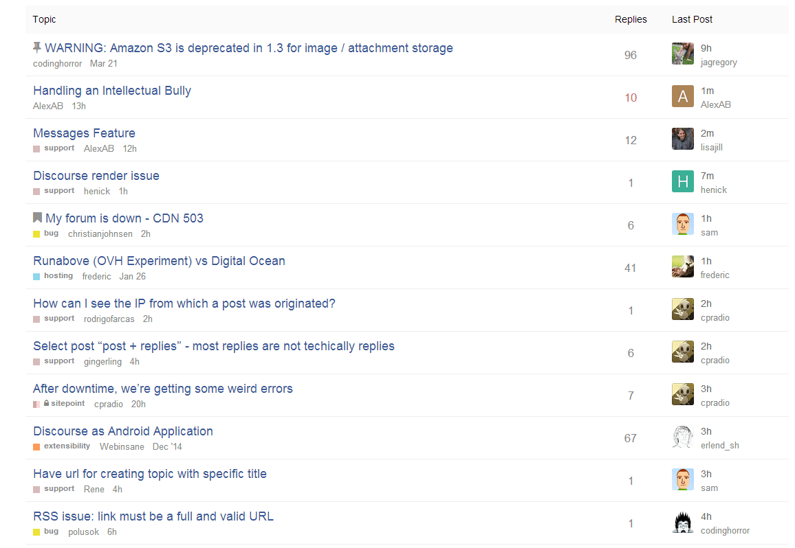Click the 96 replies count
The image size is (795, 548).
[631, 55]
